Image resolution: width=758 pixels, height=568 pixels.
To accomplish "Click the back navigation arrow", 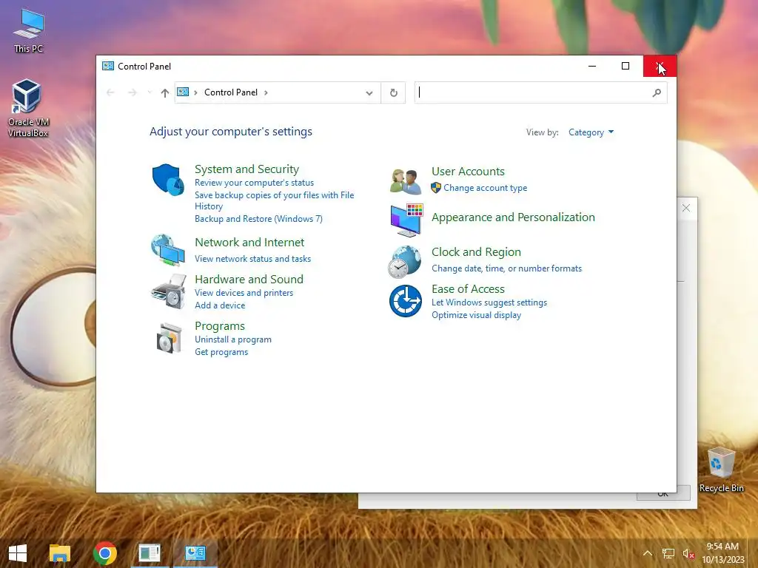I will (x=110, y=92).
